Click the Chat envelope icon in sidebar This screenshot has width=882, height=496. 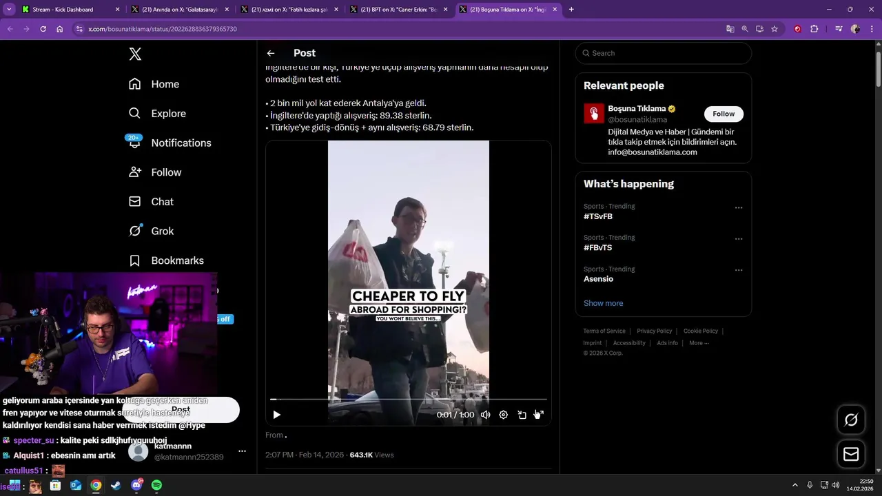(135, 202)
